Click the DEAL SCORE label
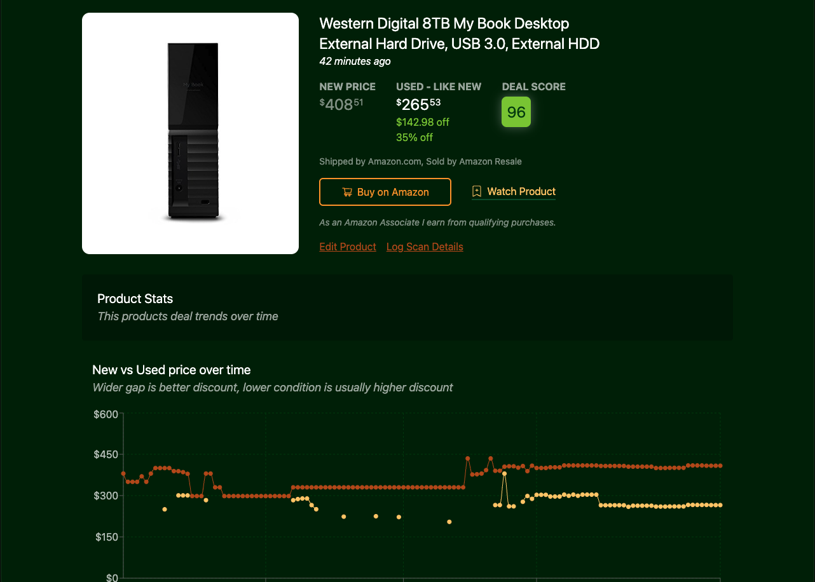The width and height of the screenshot is (815, 582). click(x=534, y=86)
